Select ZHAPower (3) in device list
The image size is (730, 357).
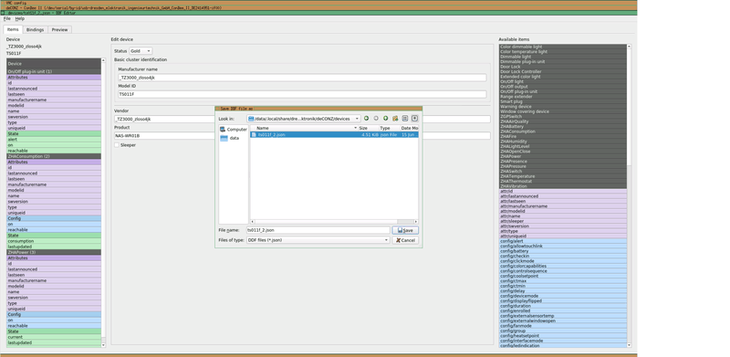point(54,252)
